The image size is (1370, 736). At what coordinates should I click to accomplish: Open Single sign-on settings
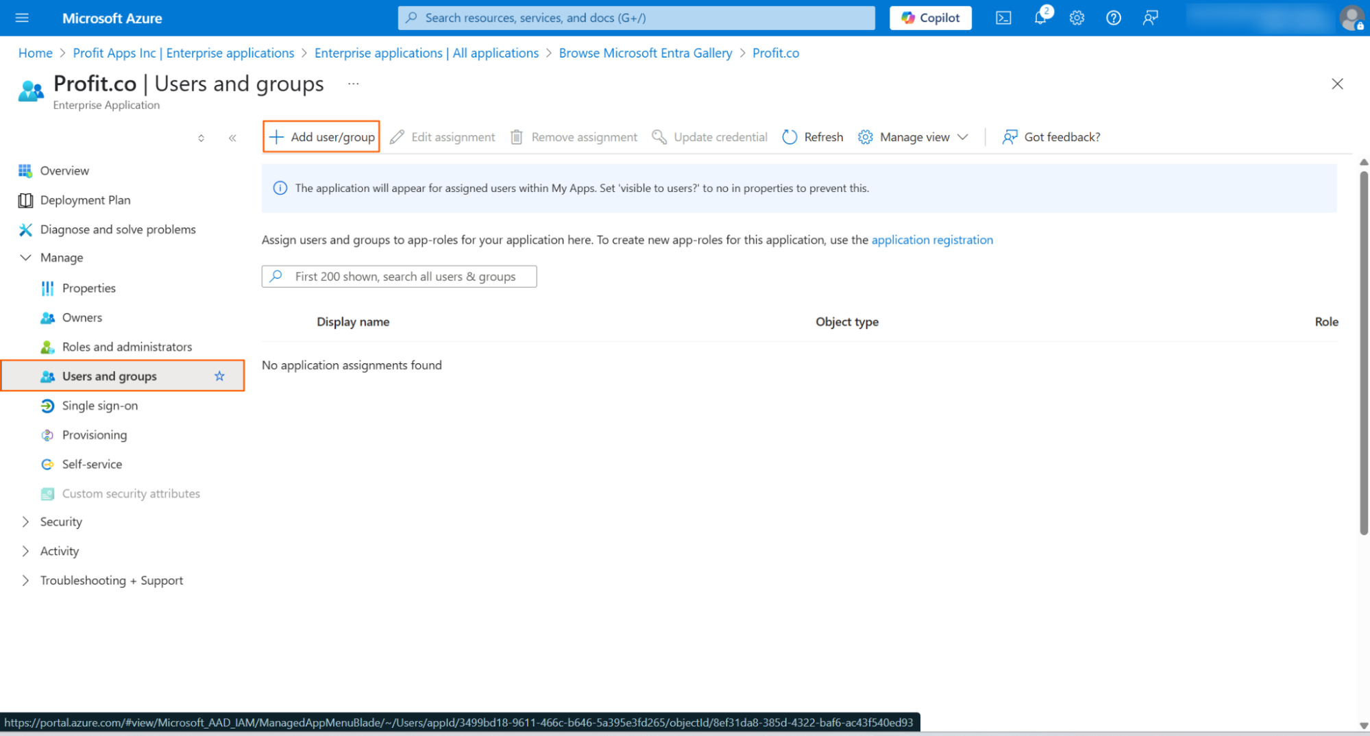99,406
